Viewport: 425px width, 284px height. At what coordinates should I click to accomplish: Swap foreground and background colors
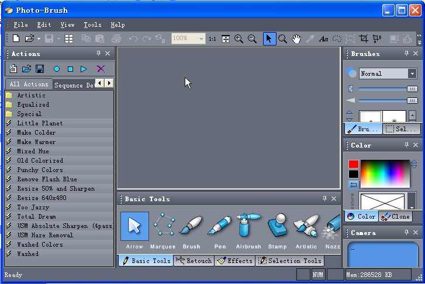click(354, 185)
